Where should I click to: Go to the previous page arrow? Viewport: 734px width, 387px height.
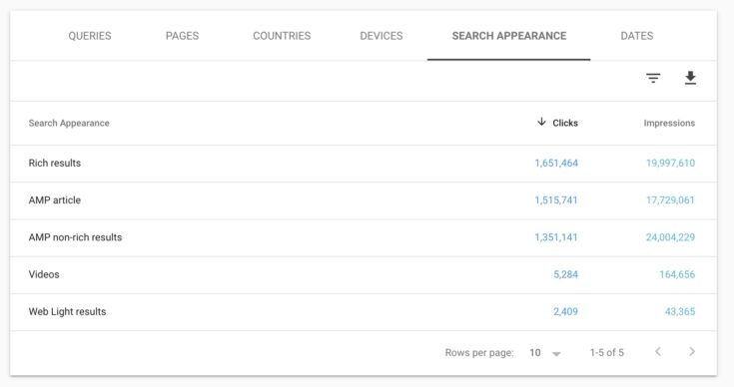(658, 351)
